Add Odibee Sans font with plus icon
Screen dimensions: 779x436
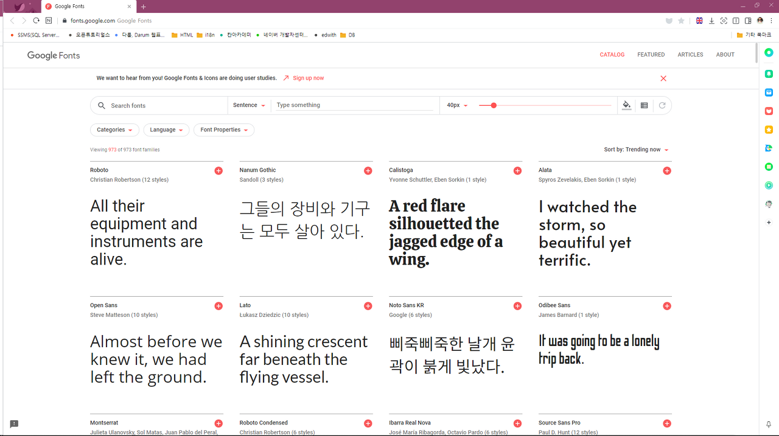(667, 306)
